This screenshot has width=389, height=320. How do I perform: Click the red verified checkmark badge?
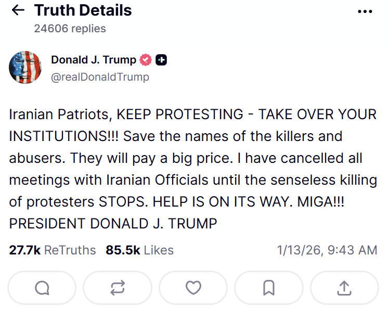[x=146, y=60]
